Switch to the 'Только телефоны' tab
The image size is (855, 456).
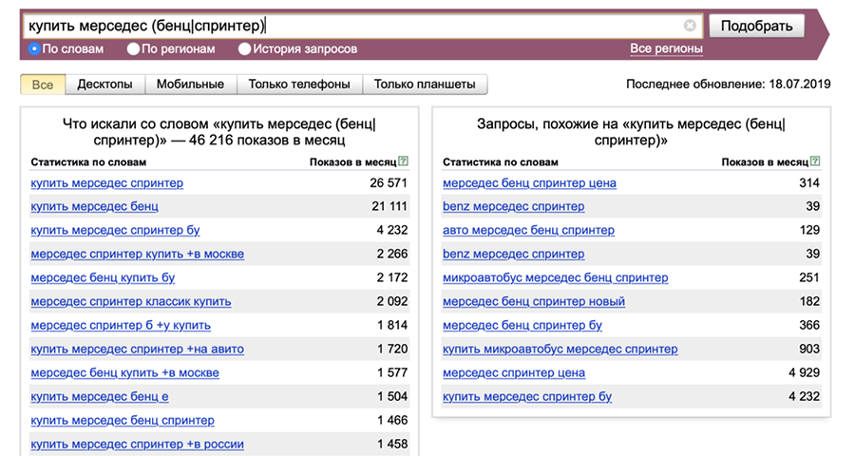coord(299,85)
